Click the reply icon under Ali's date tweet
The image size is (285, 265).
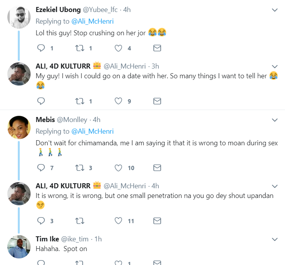(41, 101)
